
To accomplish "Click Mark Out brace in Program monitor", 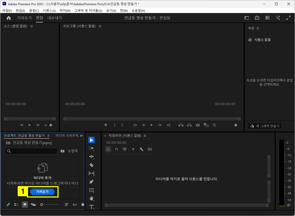I will coord(122,125).
